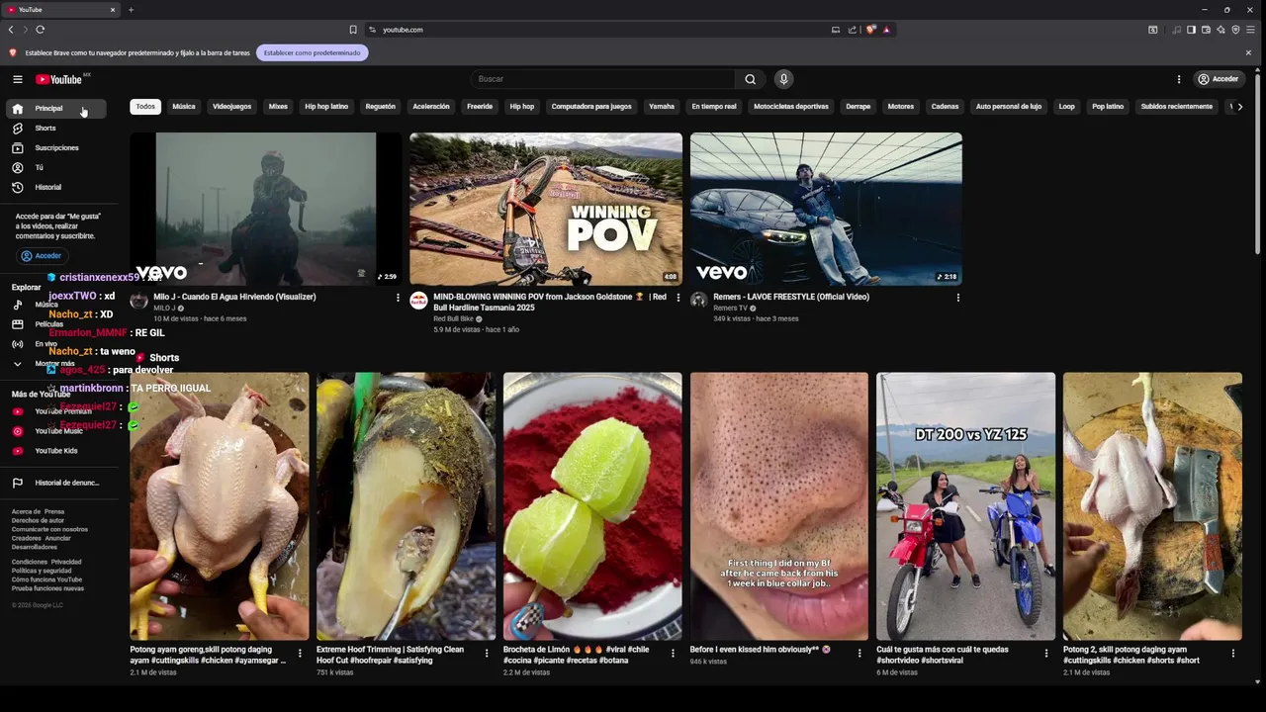The width and height of the screenshot is (1266, 712).
Task: Click the page vertical scrollbar
Action: (x=1258, y=163)
